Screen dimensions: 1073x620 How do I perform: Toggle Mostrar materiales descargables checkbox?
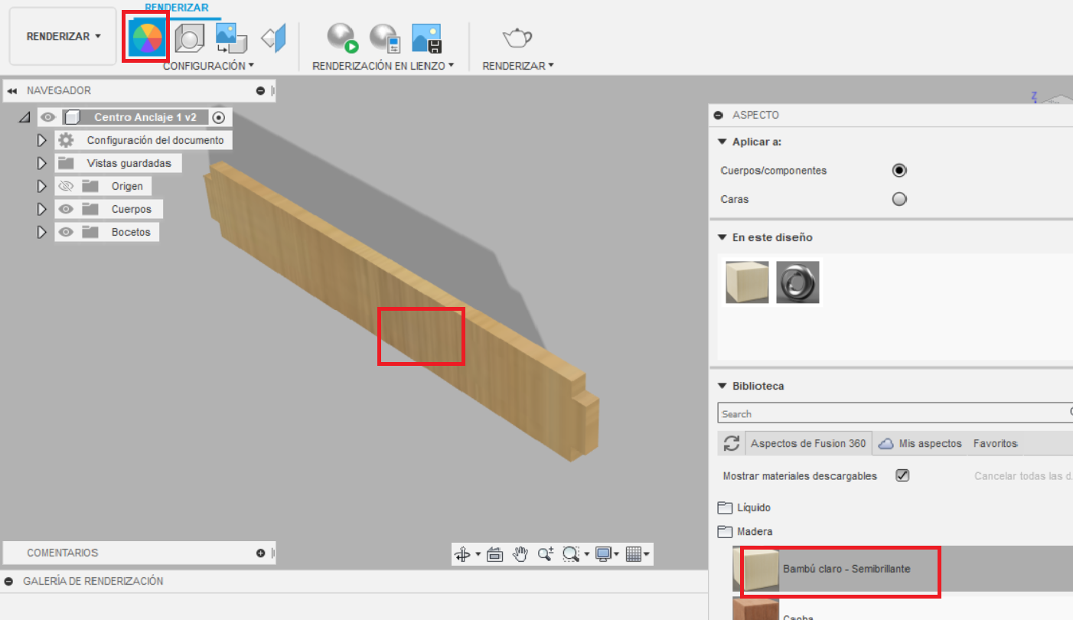tap(902, 475)
